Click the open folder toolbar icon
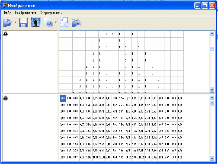The height and width of the screenshot is (164, 218). [x=8, y=23]
